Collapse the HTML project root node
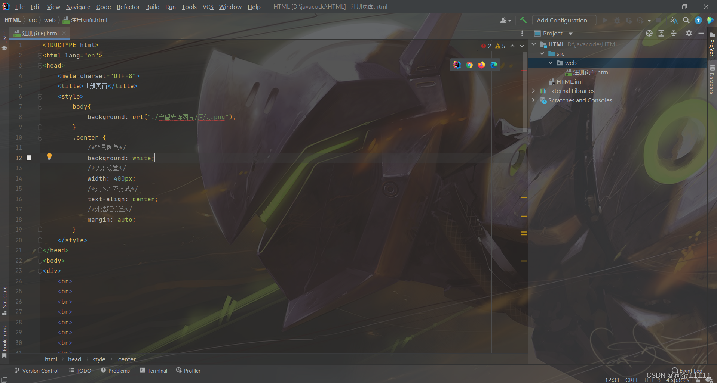717x383 pixels. pyautogui.click(x=534, y=44)
